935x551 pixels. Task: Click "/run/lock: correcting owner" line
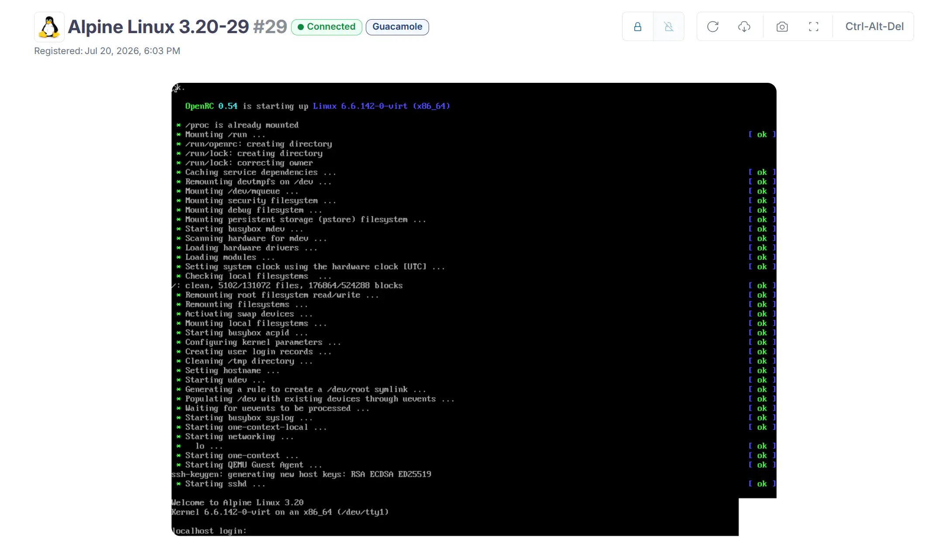(249, 163)
